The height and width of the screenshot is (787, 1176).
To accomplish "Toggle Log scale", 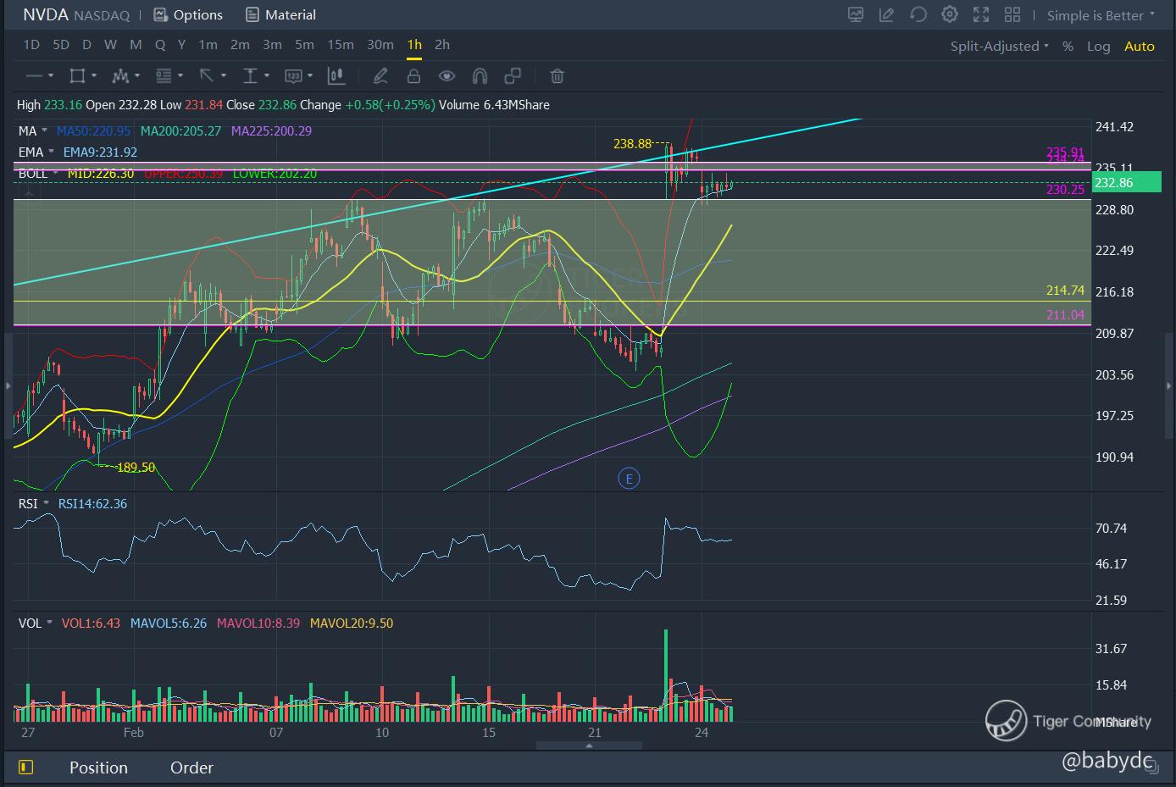I will pos(1099,47).
